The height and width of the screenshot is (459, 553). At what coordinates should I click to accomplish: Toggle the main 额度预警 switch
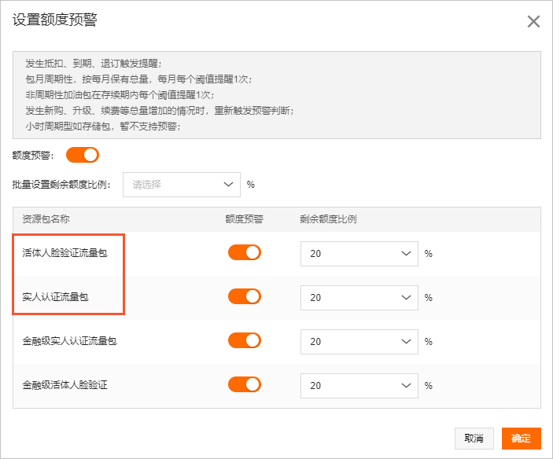83,155
